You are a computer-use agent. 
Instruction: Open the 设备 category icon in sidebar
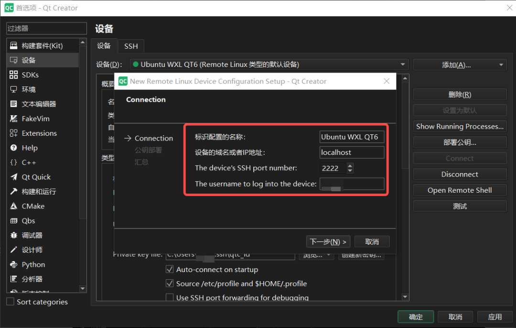click(x=13, y=60)
